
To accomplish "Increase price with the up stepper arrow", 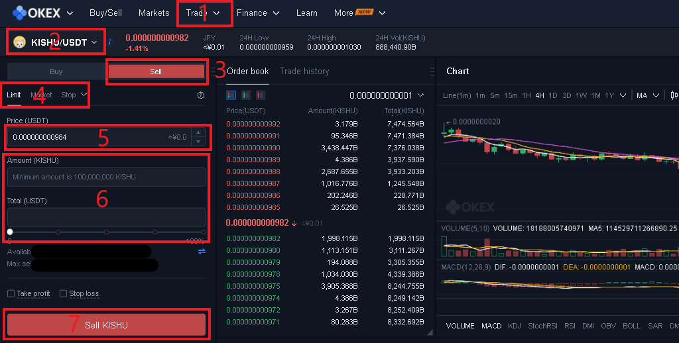I will pyautogui.click(x=198, y=132).
